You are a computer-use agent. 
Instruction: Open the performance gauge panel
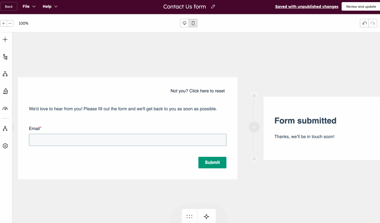(5, 108)
